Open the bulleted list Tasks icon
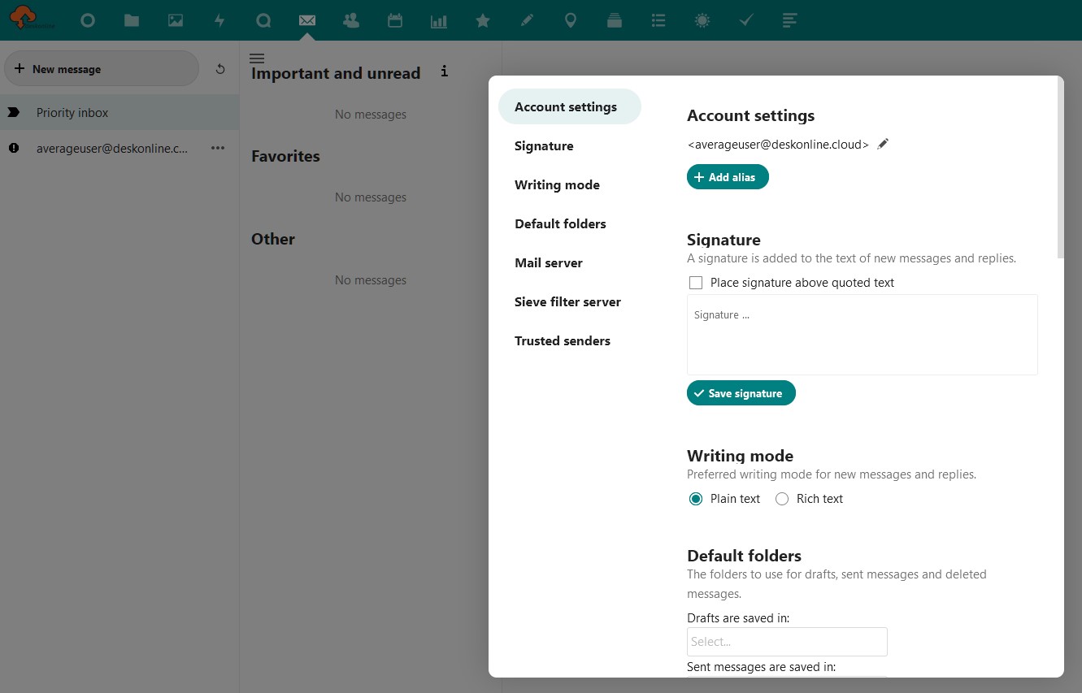1082x693 pixels. point(658,20)
